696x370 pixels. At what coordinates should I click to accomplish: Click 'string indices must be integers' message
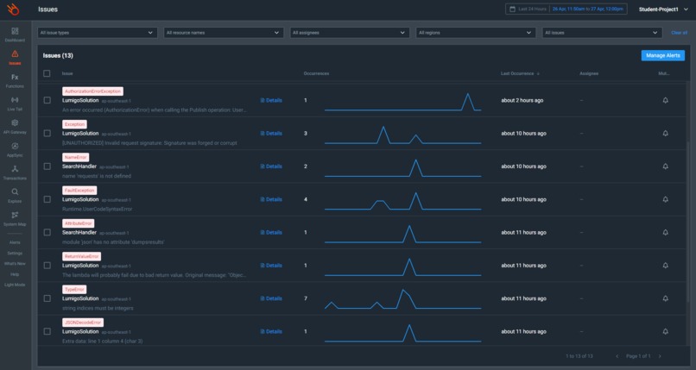tap(98, 309)
